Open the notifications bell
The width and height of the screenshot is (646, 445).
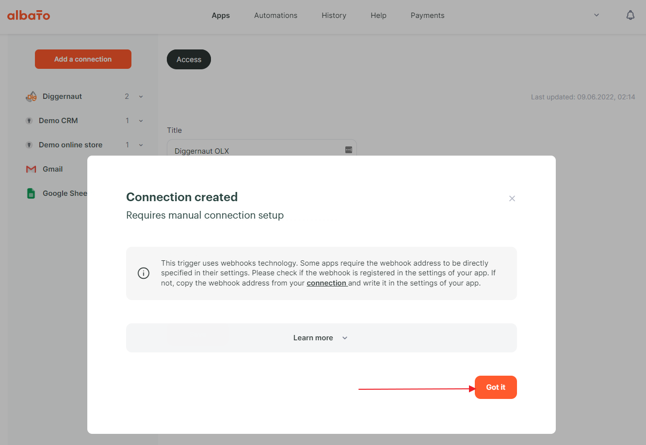(x=630, y=16)
